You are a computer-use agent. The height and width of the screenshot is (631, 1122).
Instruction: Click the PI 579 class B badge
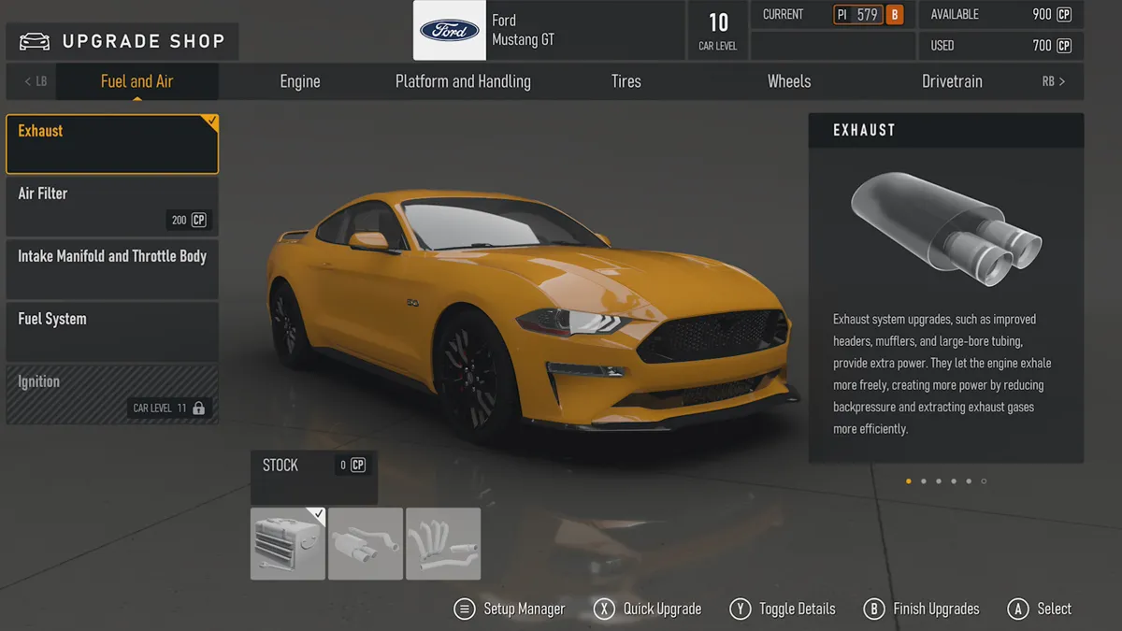pos(869,15)
